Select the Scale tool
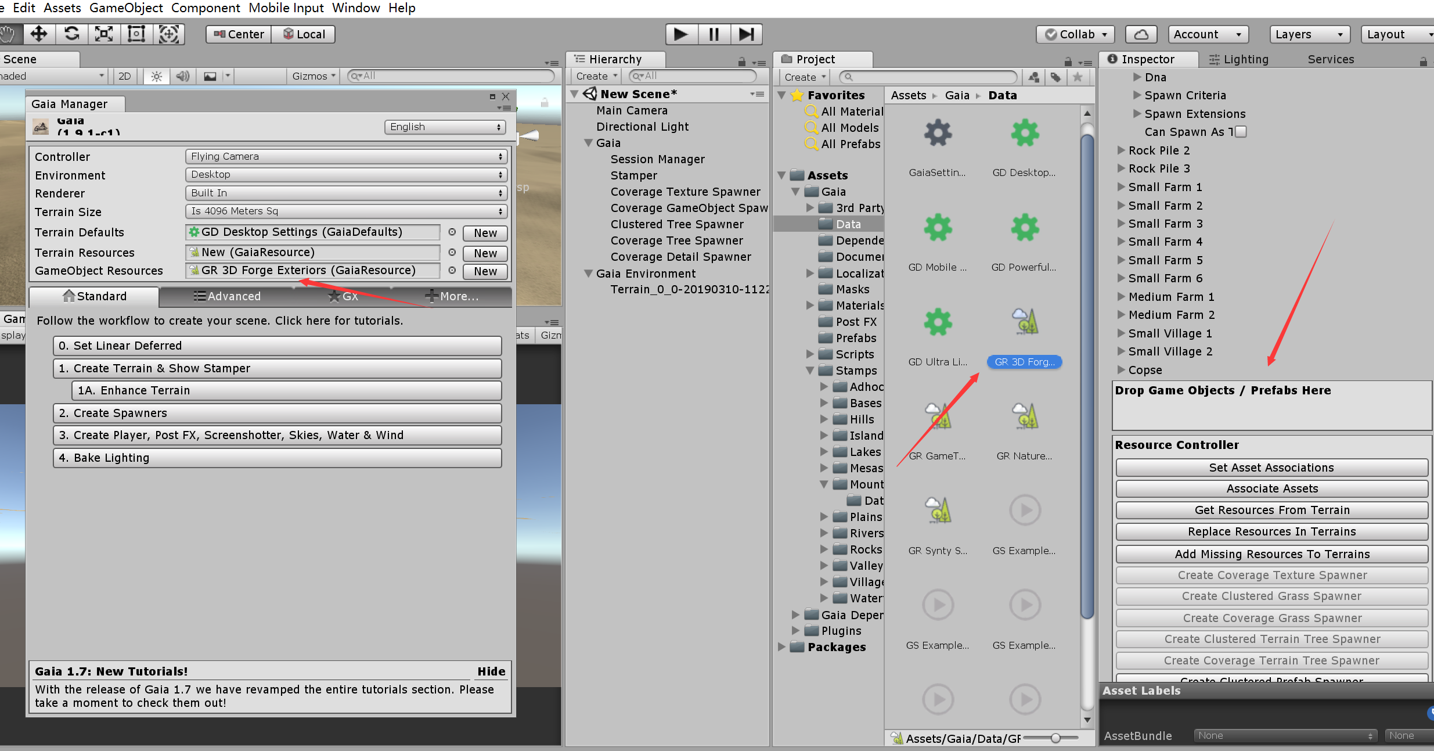The height and width of the screenshot is (751, 1434). (x=103, y=34)
